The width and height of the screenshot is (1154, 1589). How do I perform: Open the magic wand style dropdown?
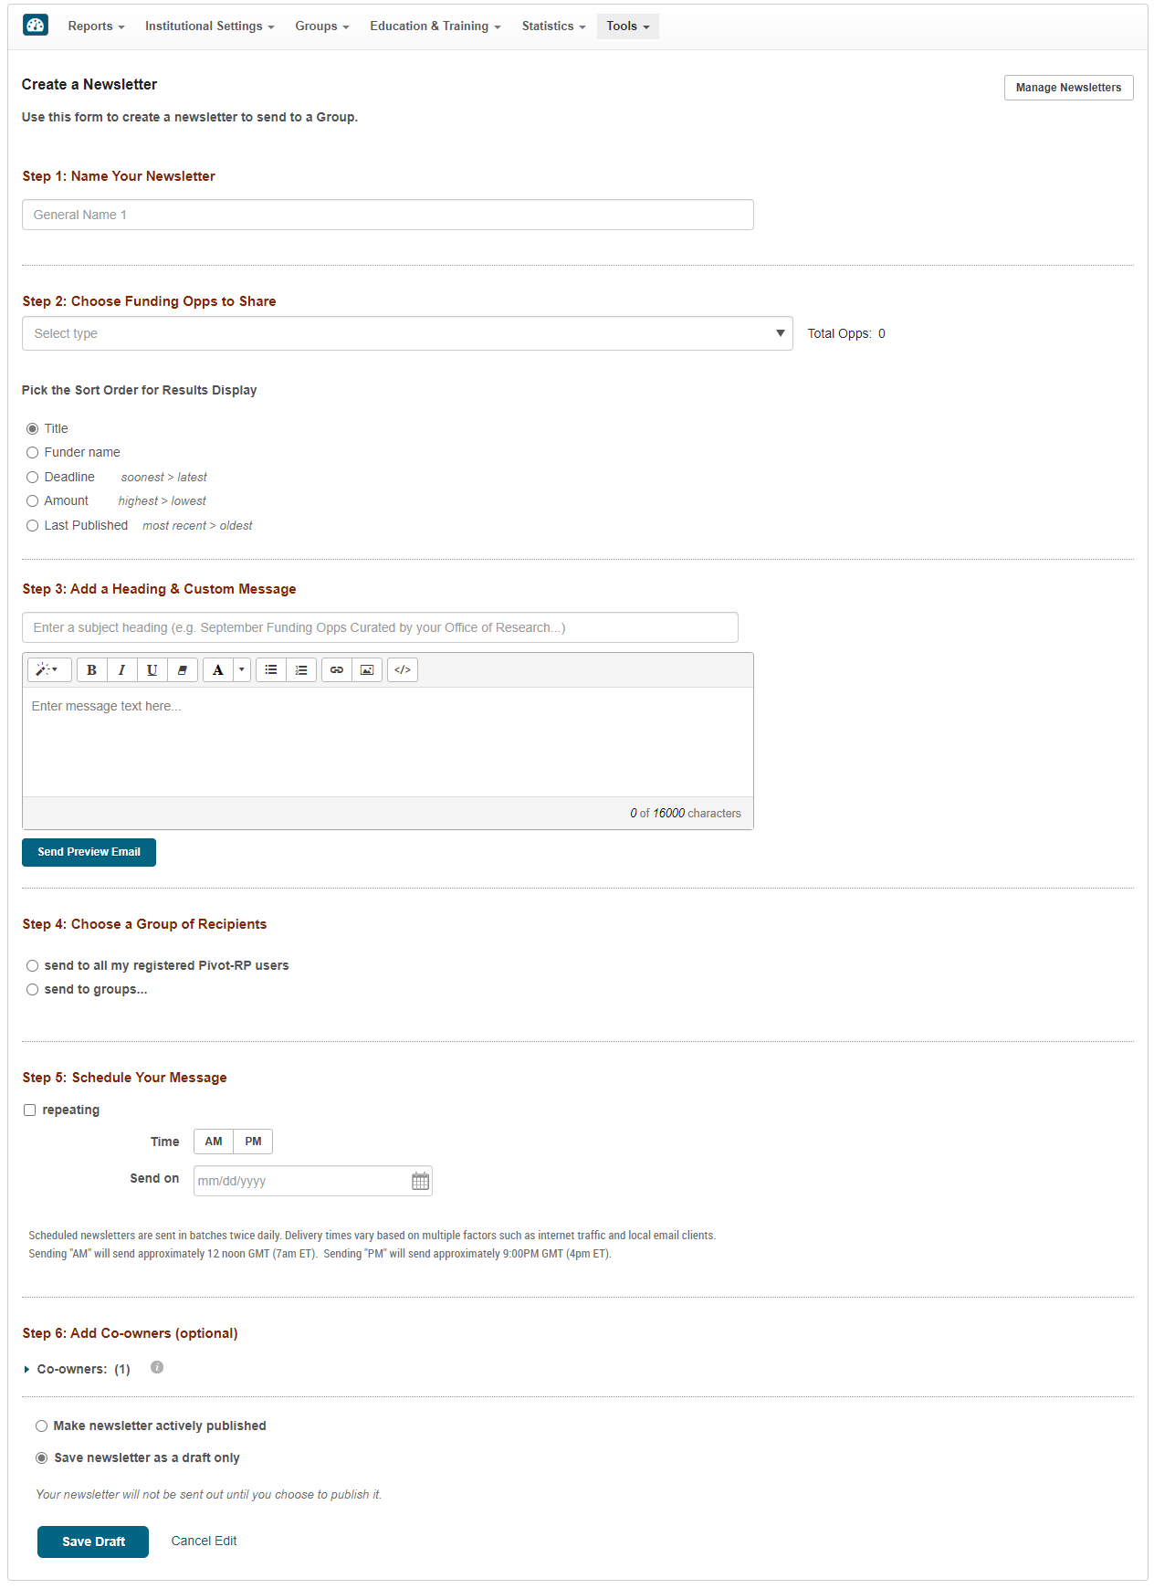point(47,670)
